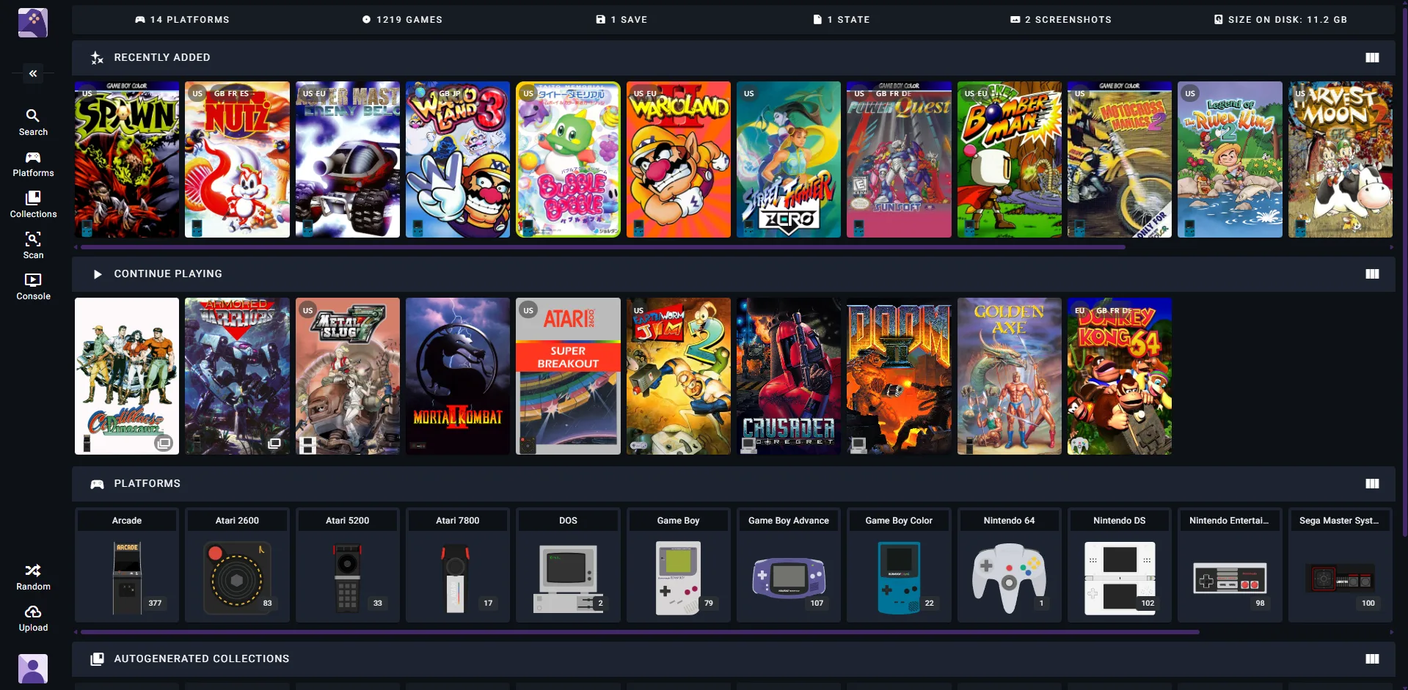Open Collections from the sidebar

coord(33,204)
